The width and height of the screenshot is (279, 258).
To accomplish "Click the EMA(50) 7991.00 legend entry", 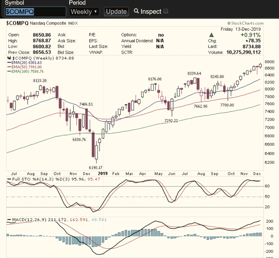I will click(x=24, y=67).
